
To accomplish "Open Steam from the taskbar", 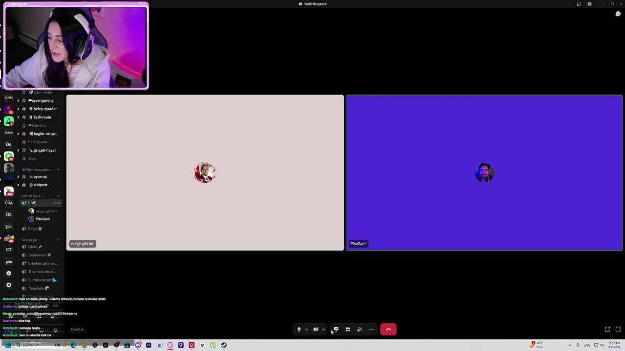I will 224,345.
